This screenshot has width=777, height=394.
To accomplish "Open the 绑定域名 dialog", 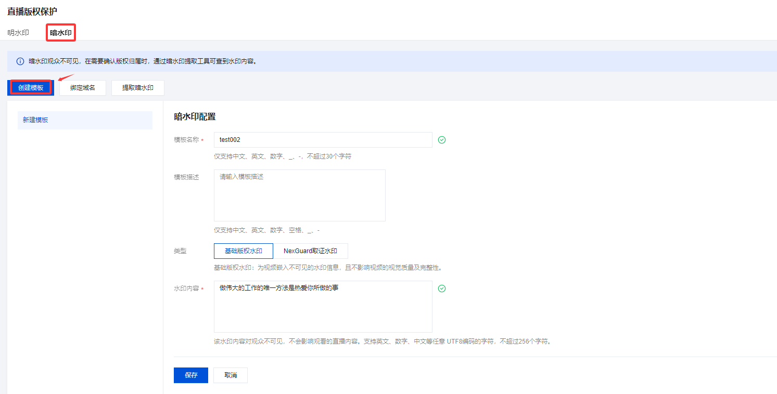I will tap(83, 88).
